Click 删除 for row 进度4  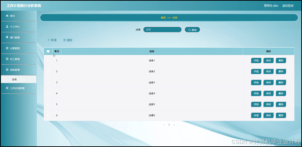click(x=281, y=93)
